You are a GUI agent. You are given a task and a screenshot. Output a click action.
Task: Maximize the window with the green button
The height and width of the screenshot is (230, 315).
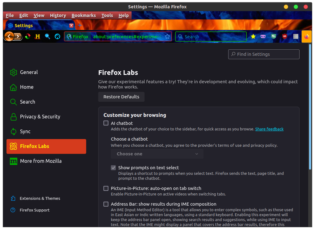296,7
